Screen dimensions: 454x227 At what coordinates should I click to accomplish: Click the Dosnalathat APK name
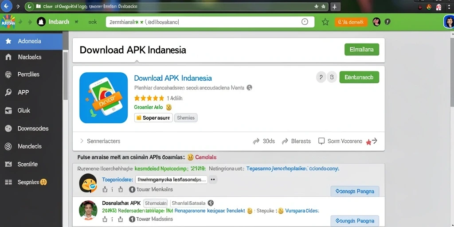pos(121,203)
